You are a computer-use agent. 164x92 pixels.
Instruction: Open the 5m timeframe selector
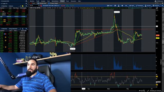[x=126, y=6]
